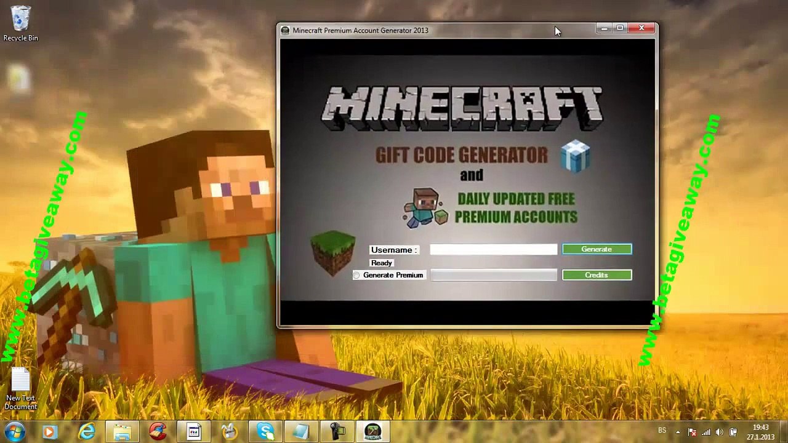The image size is (788, 443).
Task: Maximize the Minecraft generator window
Action: 620,28
